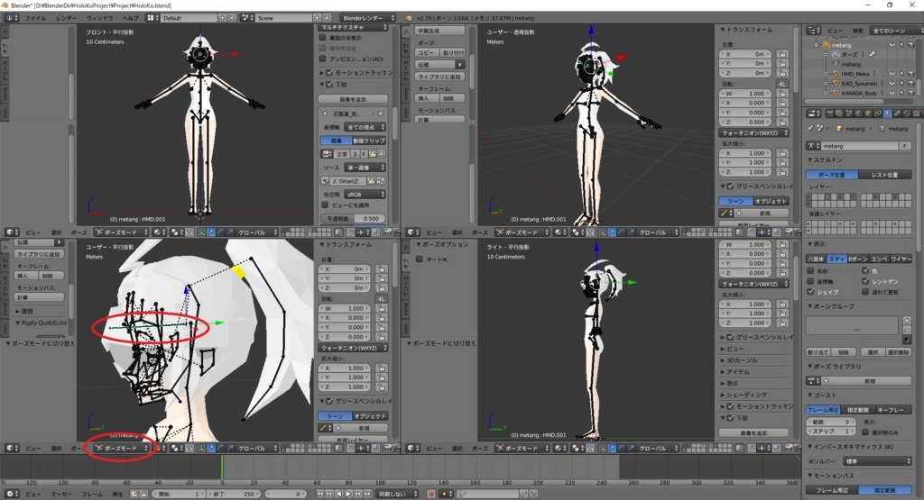The height and width of the screenshot is (500, 924).
Task: Reload the background image file
Action: (381, 180)
